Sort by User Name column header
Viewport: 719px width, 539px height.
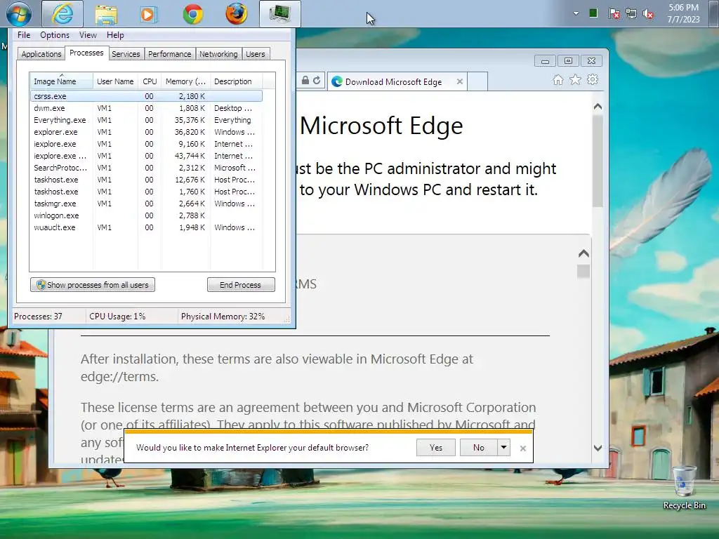click(115, 81)
